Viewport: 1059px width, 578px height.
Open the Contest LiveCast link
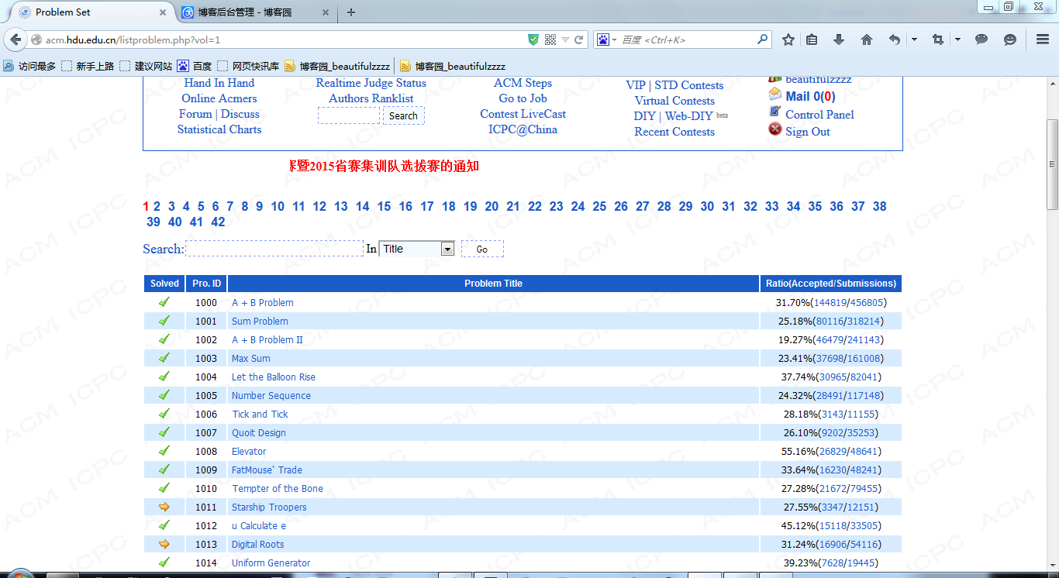(x=523, y=114)
